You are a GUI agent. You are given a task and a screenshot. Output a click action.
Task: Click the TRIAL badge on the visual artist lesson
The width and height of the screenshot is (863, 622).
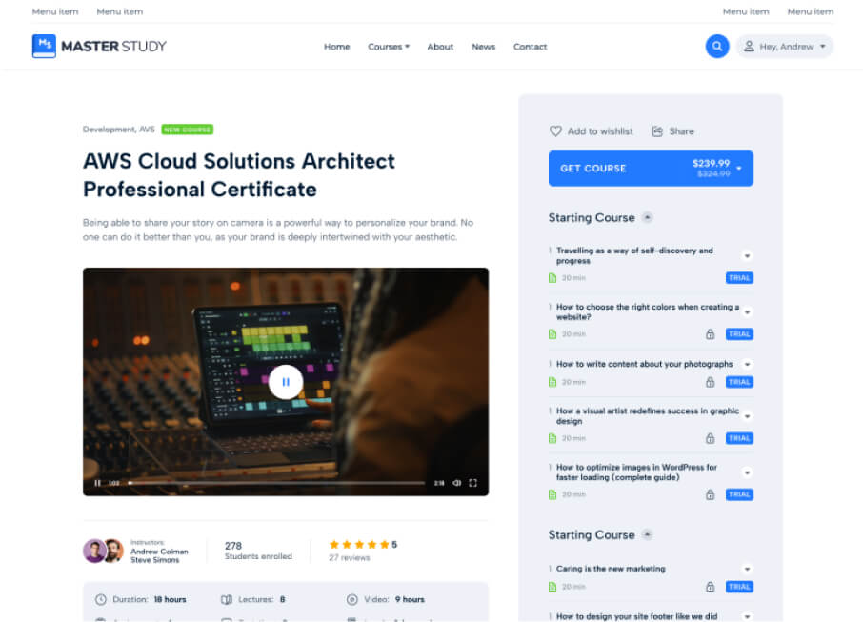tap(739, 438)
